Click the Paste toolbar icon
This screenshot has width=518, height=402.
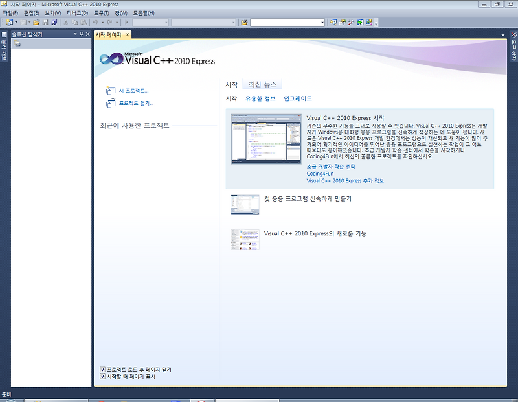(84, 23)
